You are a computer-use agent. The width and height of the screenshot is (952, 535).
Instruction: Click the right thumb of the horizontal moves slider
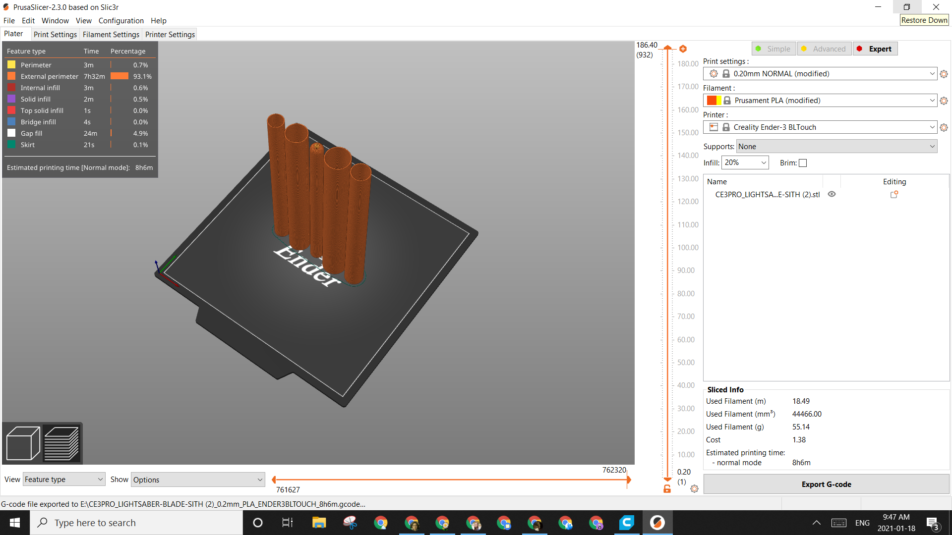tap(628, 480)
